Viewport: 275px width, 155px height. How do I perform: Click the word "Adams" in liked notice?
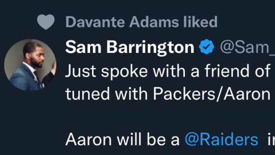[x=154, y=22]
